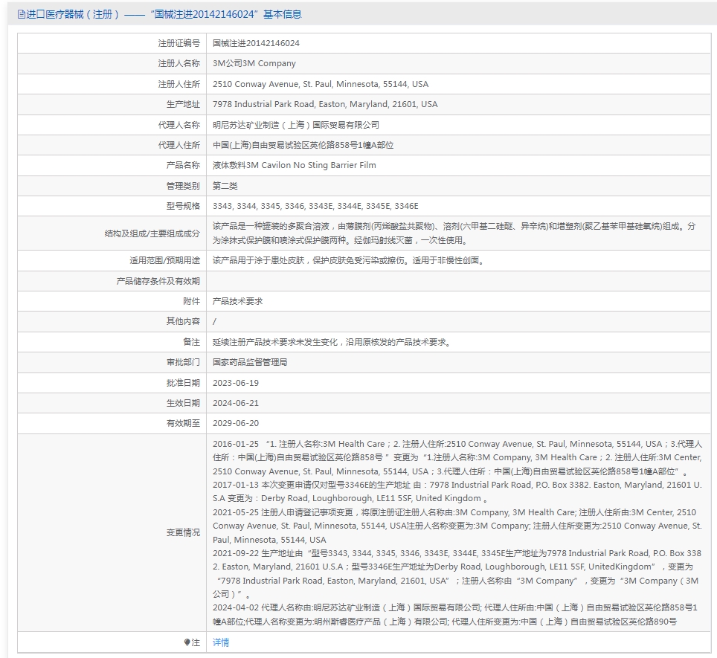The height and width of the screenshot is (658, 717).
Task: Click the 备注 row label
Action: pos(191,342)
